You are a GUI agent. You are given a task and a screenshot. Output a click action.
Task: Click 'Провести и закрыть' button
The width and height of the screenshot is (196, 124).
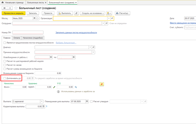[14, 13]
